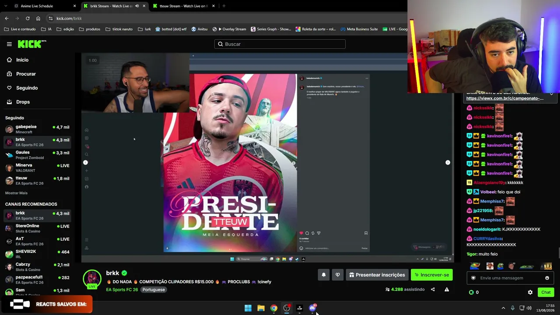Share the brkk stream

433,289
